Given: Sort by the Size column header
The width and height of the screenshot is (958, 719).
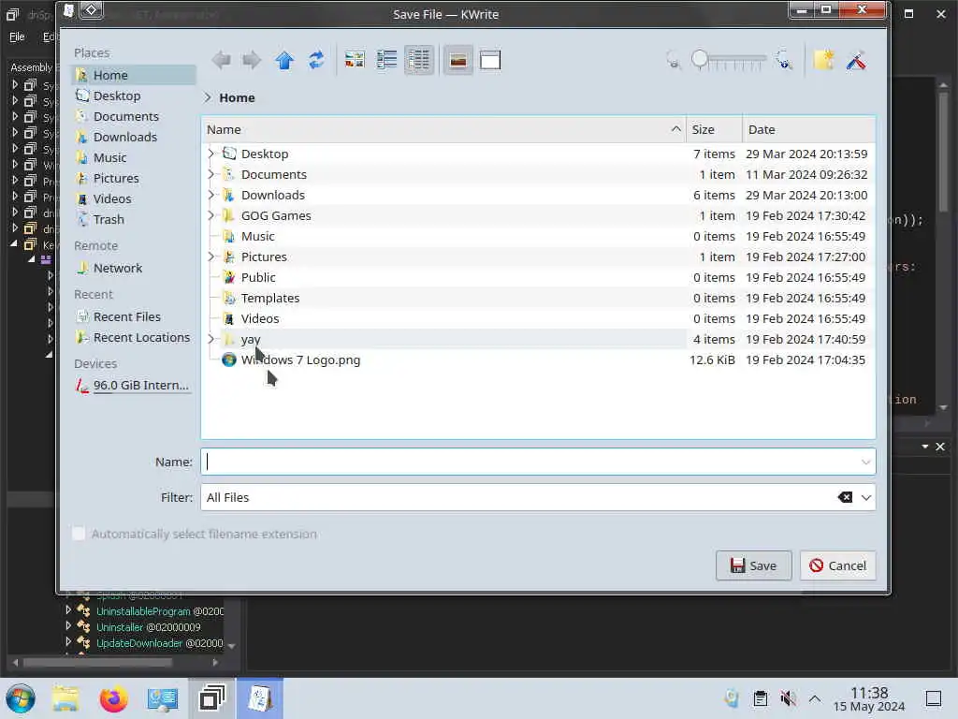Looking at the screenshot, I should tap(714, 129).
